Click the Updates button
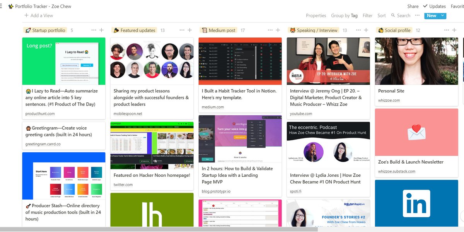Image resolution: width=464 pixels, height=232 pixels. point(434,6)
